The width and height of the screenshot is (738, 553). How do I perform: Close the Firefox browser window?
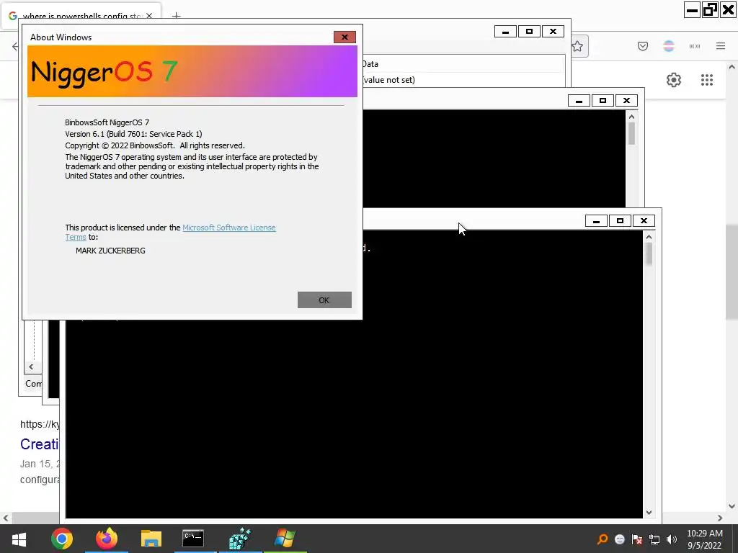728,9
